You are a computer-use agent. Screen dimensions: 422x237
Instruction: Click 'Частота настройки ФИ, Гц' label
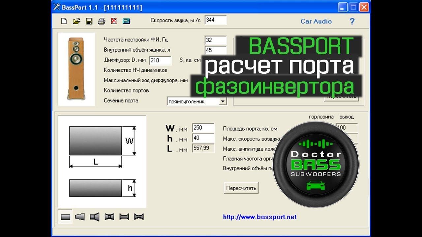(136, 40)
